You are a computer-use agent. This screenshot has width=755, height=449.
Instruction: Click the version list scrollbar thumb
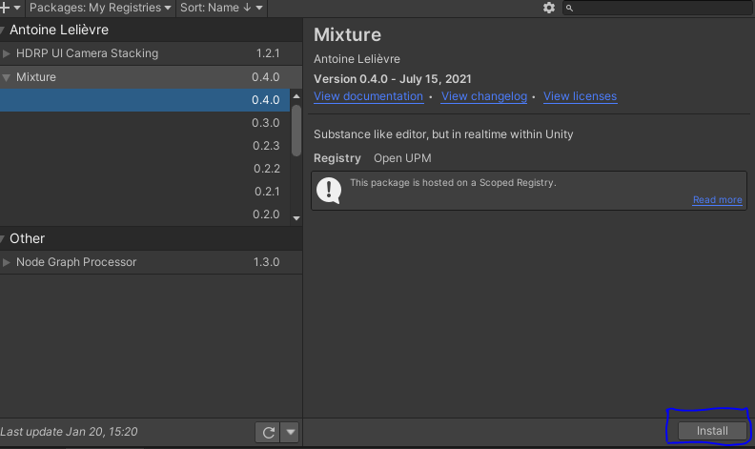pos(296,130)
